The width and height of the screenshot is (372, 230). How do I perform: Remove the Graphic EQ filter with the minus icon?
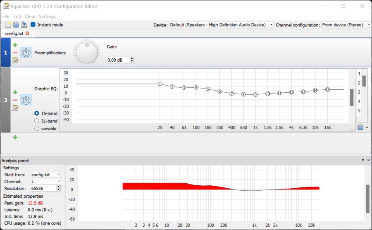[15, 100]
